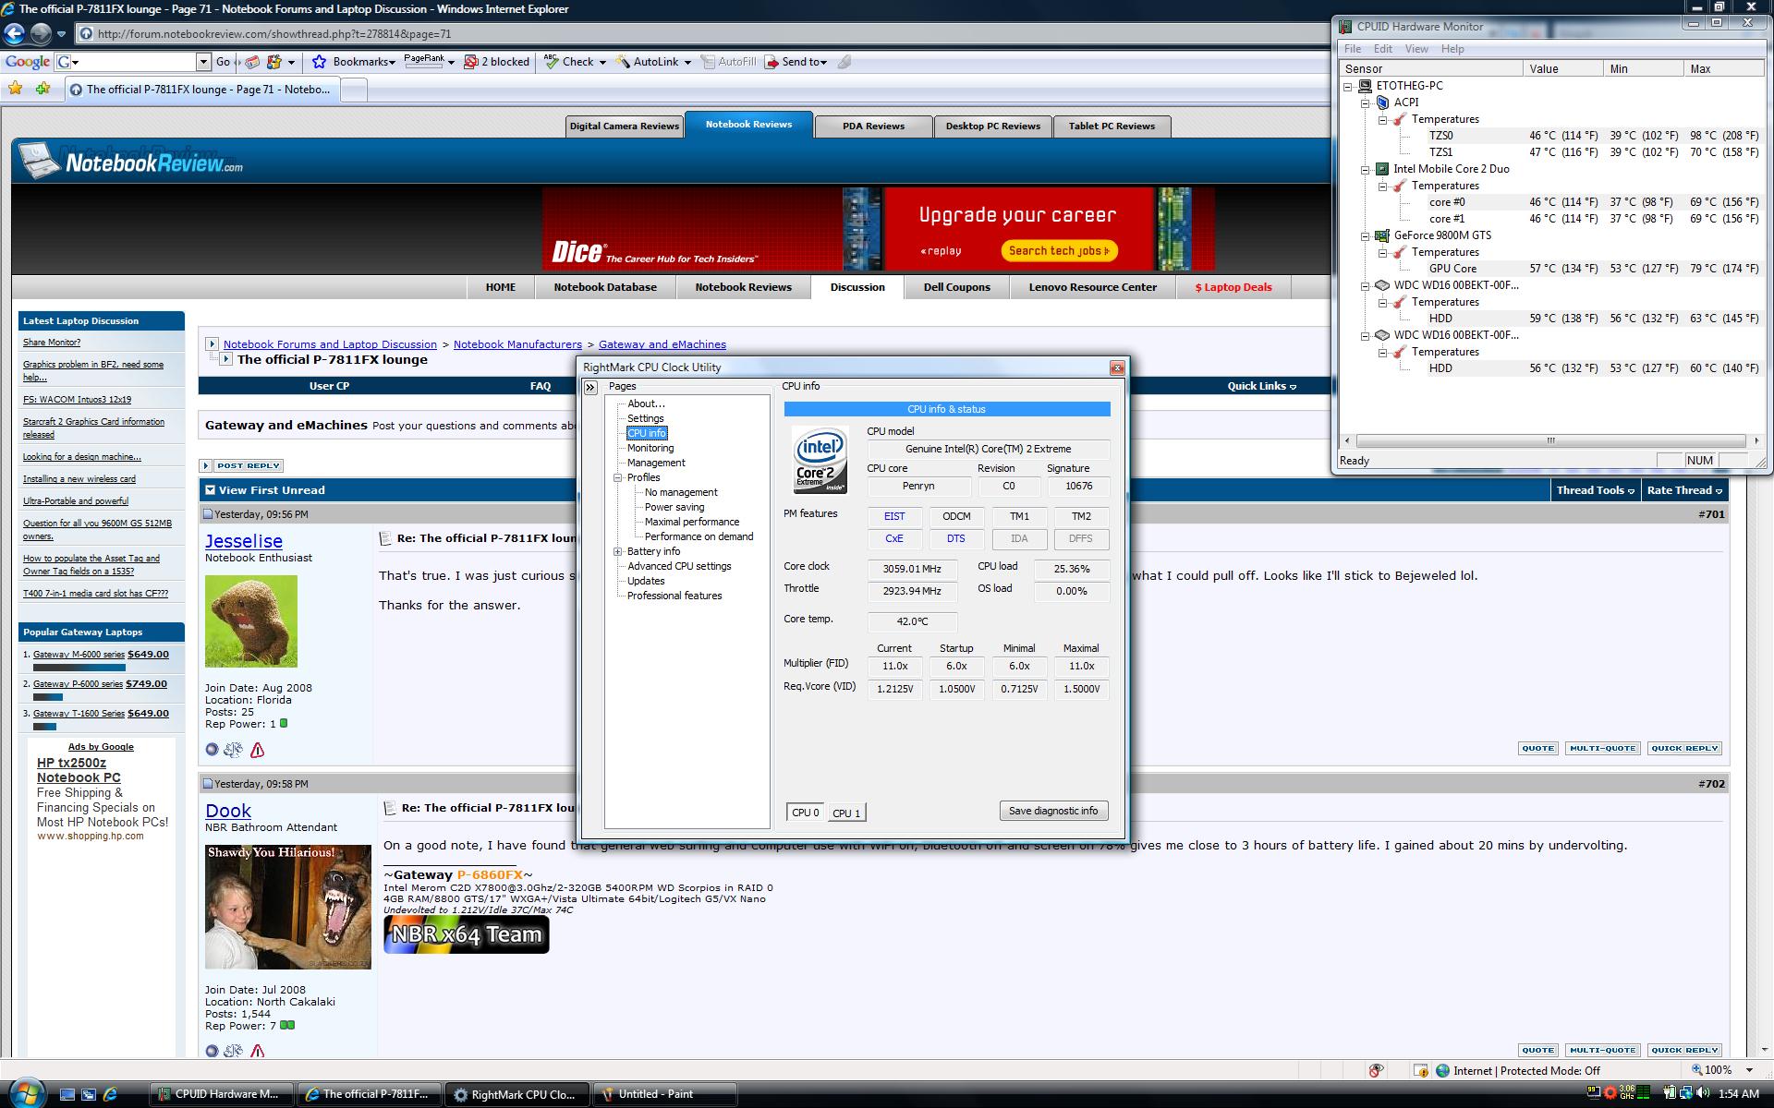Image resolution: width=1774 pixels, height=1108 pixels.
Task: Click Dook's avatar image
Action: pos(288,907)
